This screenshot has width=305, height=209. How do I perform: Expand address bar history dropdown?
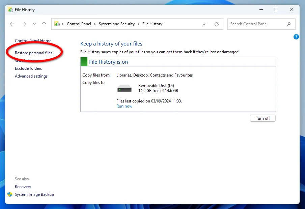(x=204, y=24)
